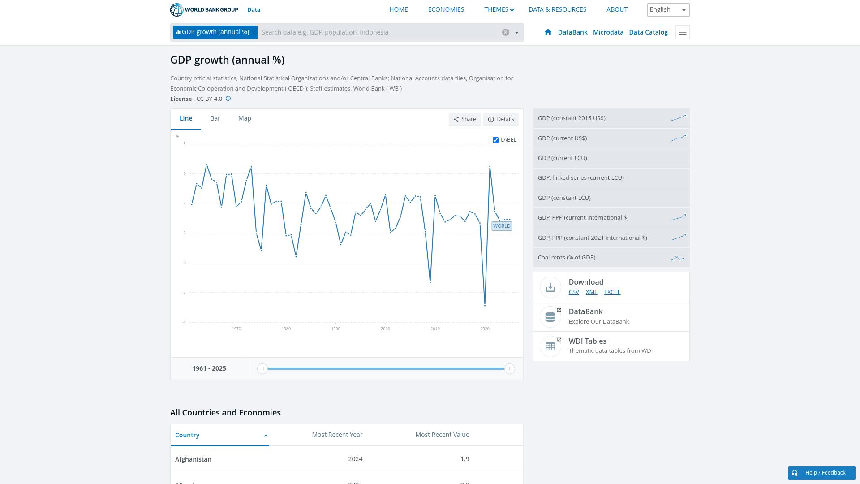
Task: Open DATA & RESOURCES navigation item
Action: (x=557, y=9)
